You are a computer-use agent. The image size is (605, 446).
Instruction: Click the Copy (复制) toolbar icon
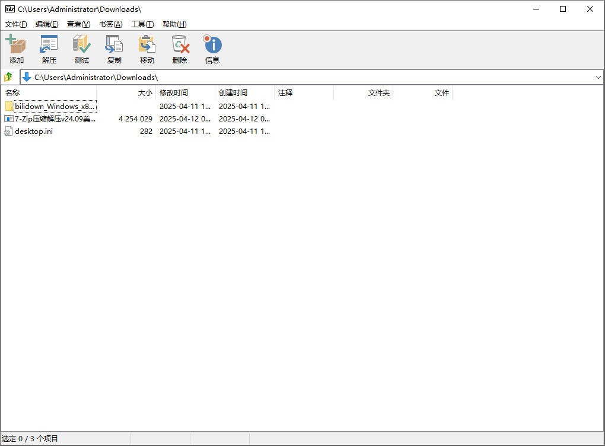point(114,49)
